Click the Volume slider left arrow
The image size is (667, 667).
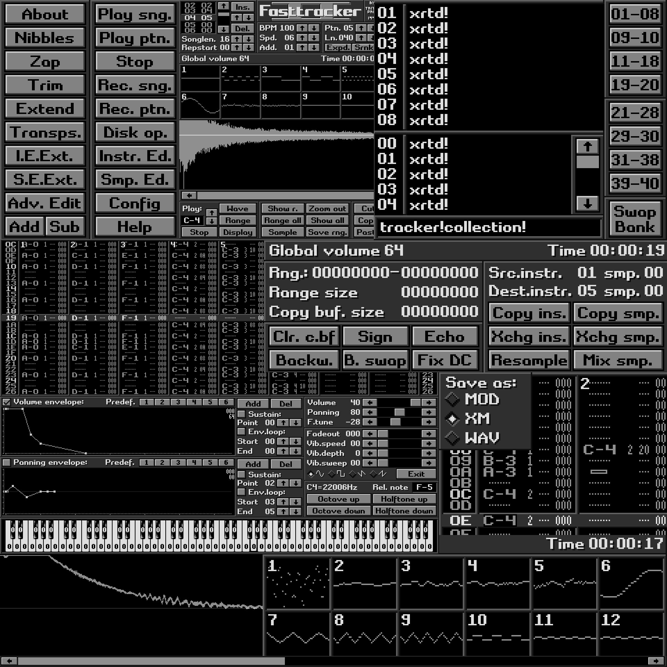[x=370, y=403]
